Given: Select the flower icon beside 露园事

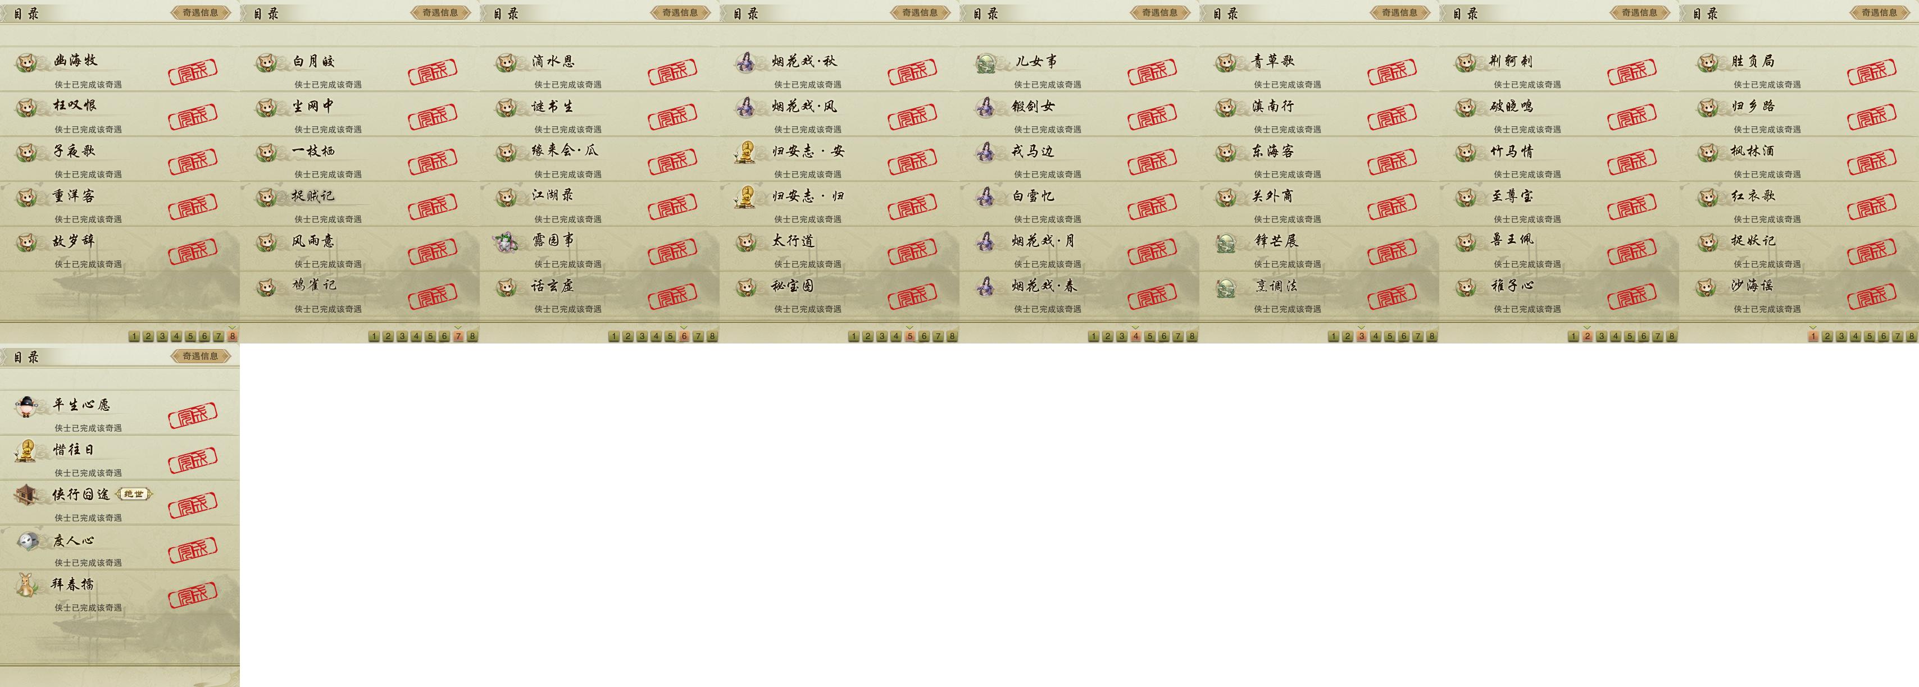Looking at the screenshot, I should (506, 242).
